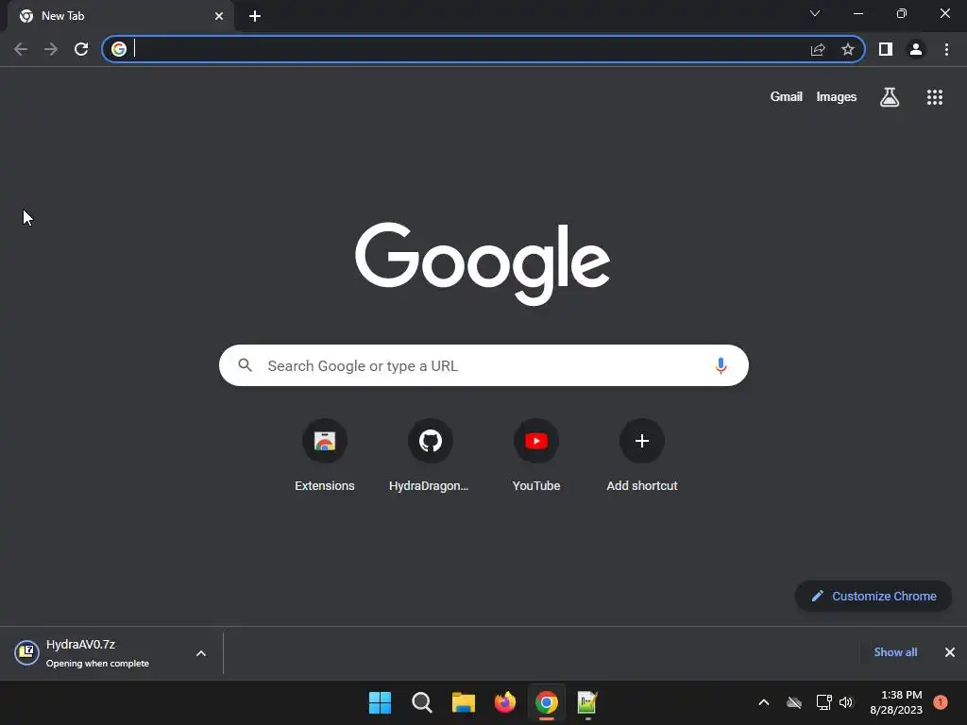The height and width of the screenshot is (725, 967).
Task: Bookmark this tab with the star icon
Action: click(x=848, y=49)
